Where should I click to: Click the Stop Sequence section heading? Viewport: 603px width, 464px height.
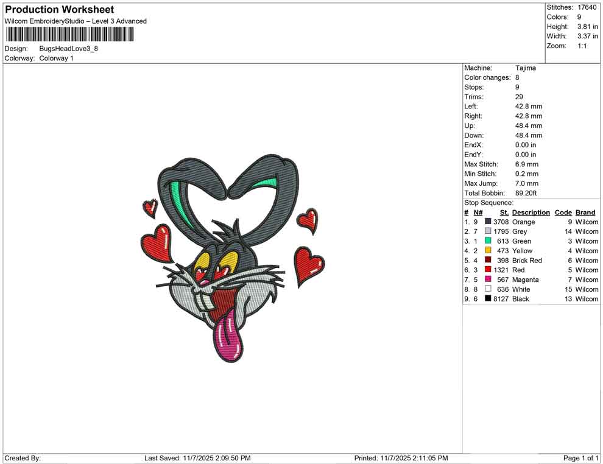click(x=487, y=202)
